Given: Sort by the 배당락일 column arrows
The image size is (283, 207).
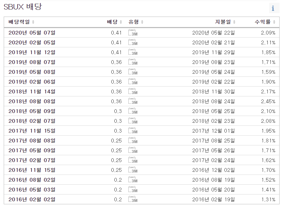Looking at the screenshot, I should click(33, 22).
